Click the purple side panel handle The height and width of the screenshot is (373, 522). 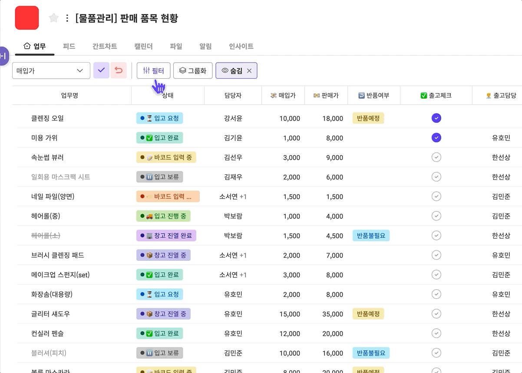pos(3,56)
